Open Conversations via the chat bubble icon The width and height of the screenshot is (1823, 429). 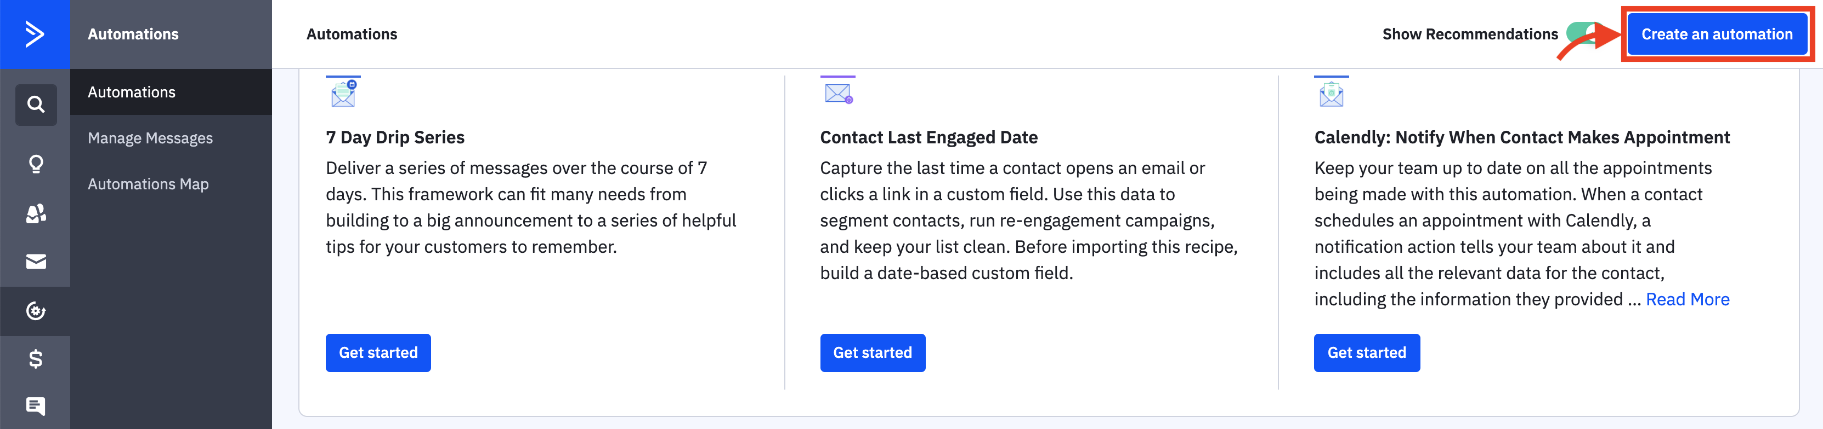(x=36, y=407)
